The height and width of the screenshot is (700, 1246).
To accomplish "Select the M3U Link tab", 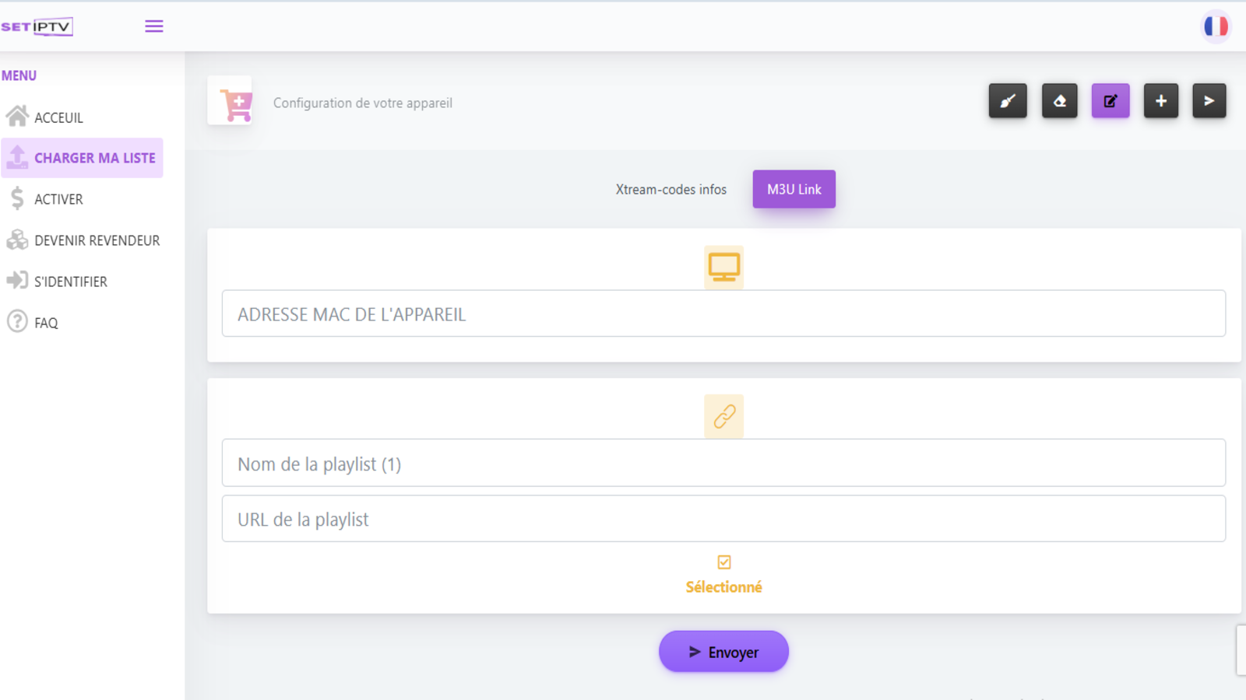I will [x=794, y=189].
